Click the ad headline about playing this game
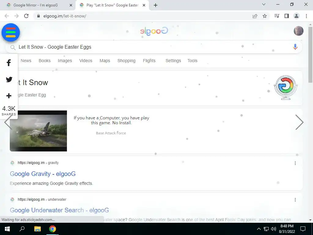This screenshot has width=313, height=235. click(111, 120)
